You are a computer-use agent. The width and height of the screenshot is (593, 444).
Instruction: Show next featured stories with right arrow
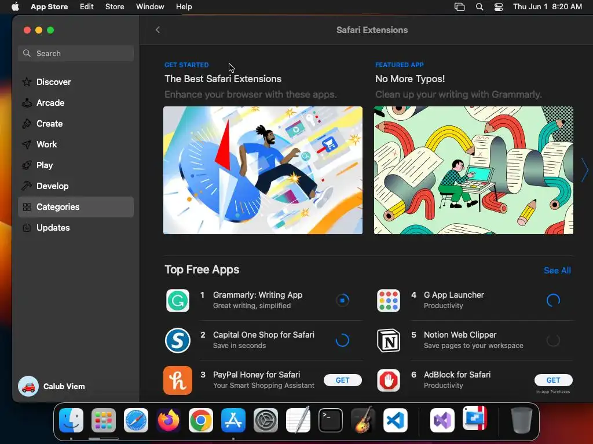click(585, 170)
